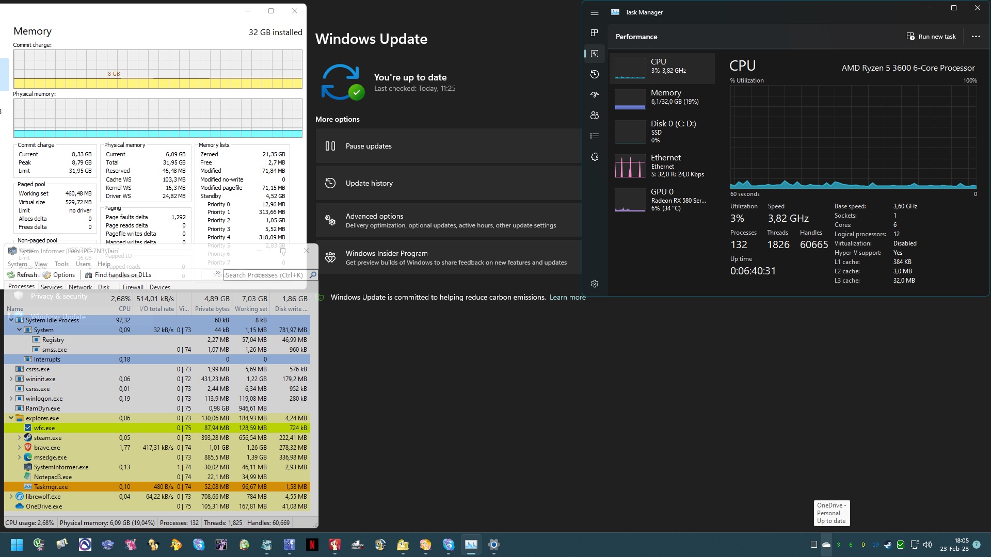Select the Services tab in System Informer
This screenshot has height=557, width=991.
click(51, 286)
